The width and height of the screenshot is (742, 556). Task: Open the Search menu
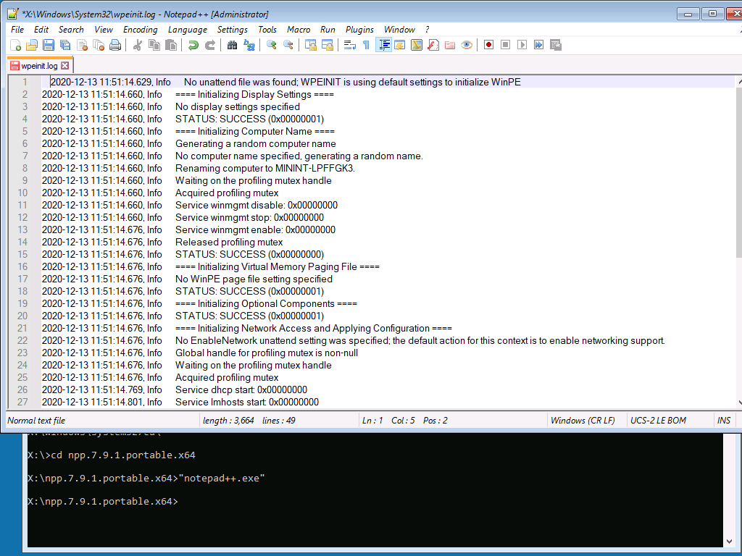click(71, 29)
